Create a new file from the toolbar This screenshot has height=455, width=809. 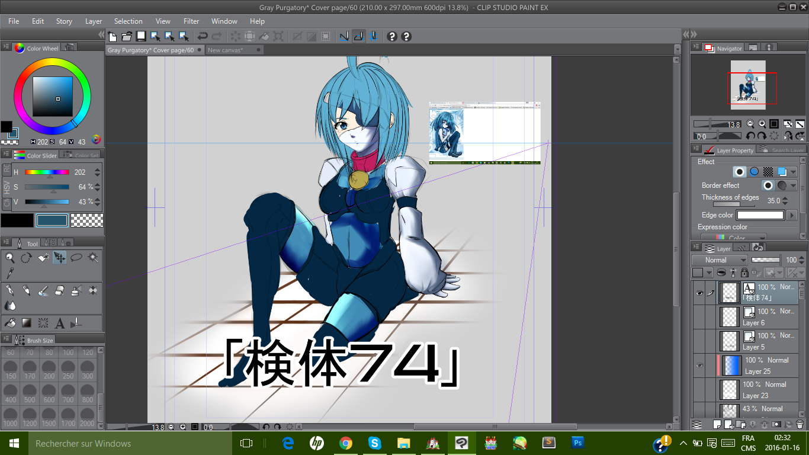pyautogui.click(x=113, y=36)
